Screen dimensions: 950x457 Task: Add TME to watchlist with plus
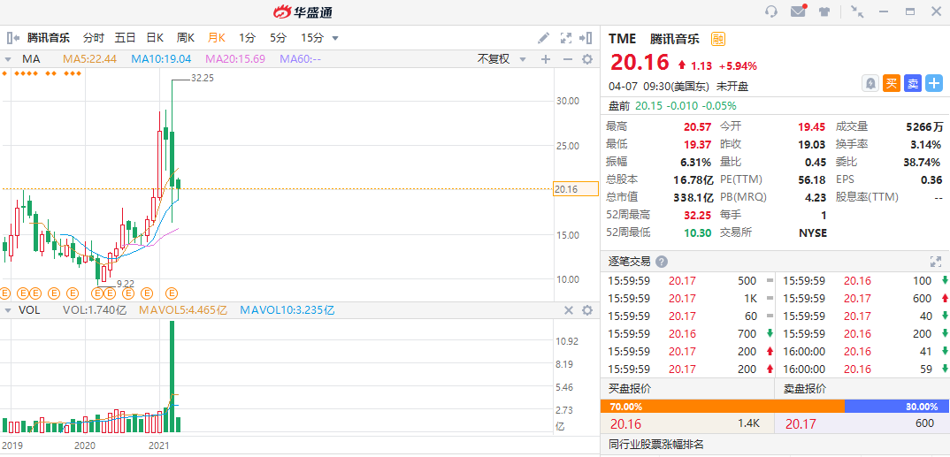pyautogui.click(x=934, y=83)
